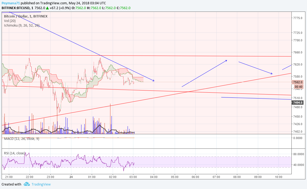Click the 22:00 time axis label
307x189 pixels.
point(30,177)
